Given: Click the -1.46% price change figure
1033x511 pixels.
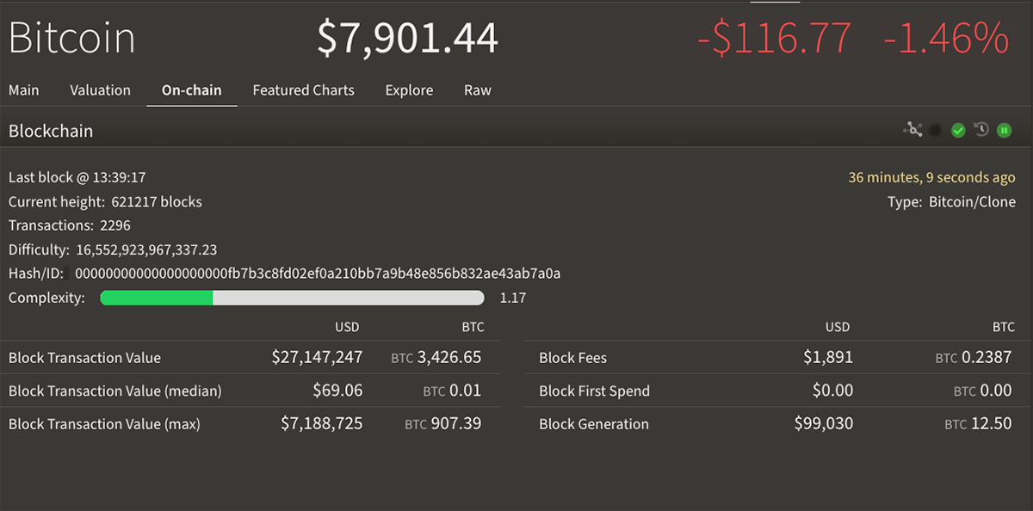Looking at the screenshot, I should (x=945, y=38).
